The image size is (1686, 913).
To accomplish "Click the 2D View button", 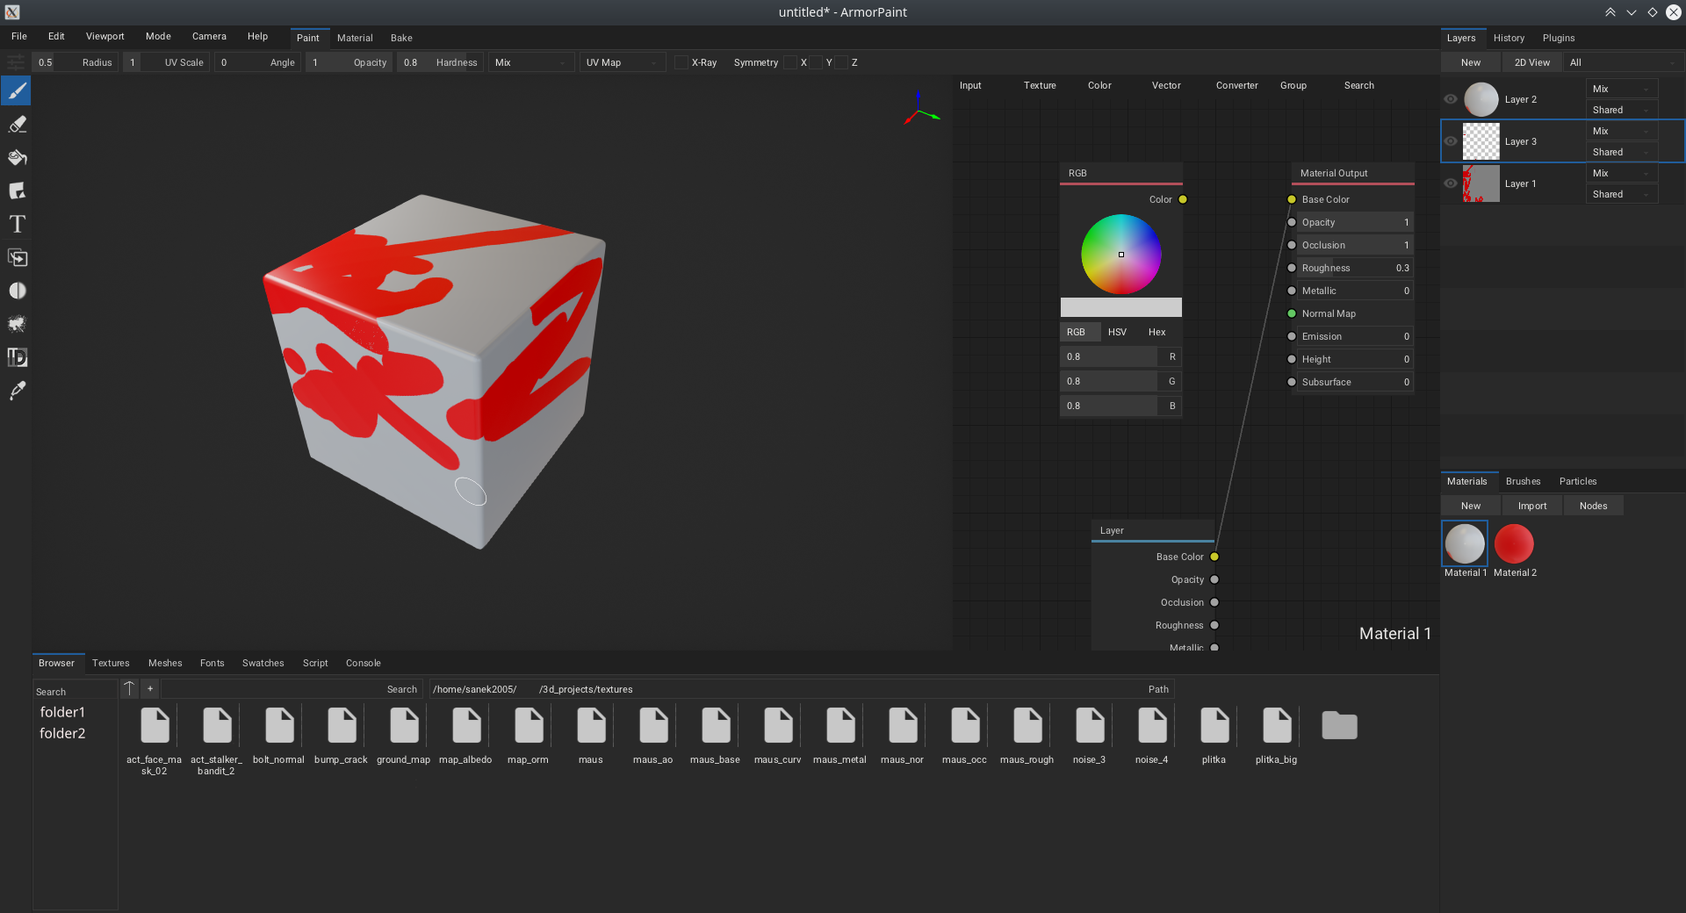I will pos(1531,62).
